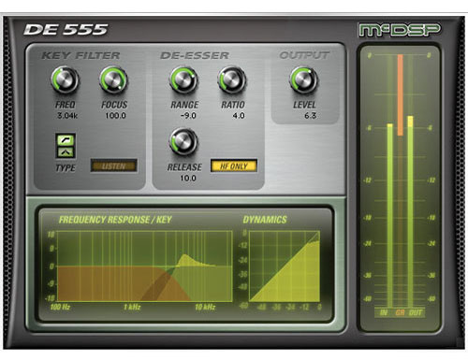The image size is (468, 360).
Task: Click the DE-ESSER section heading
Action: (195, 55)
